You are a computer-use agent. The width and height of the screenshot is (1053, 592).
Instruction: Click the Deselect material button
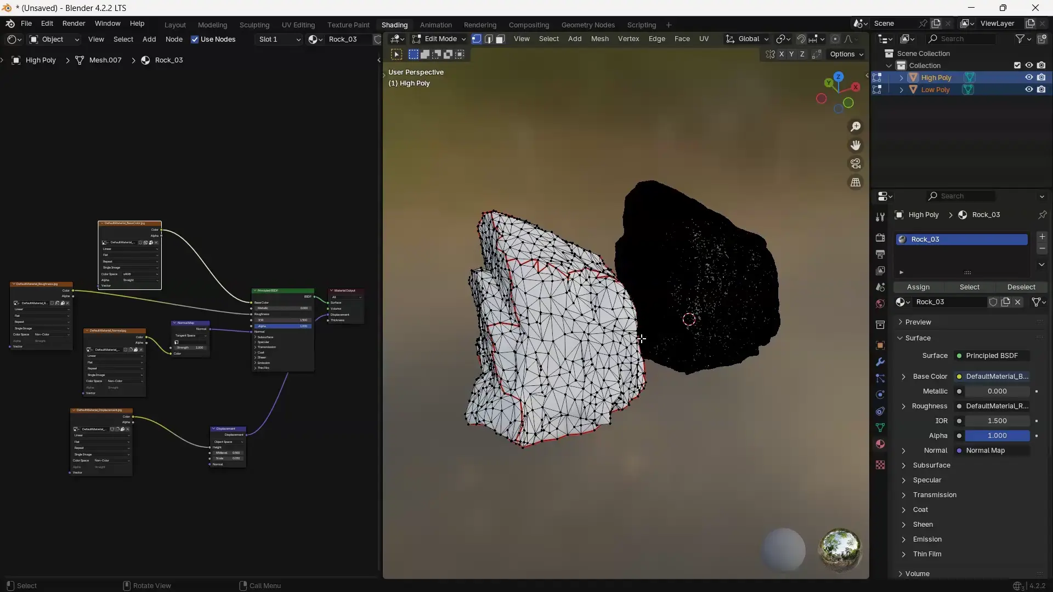pyautogui.click(x=1021, y=287)
